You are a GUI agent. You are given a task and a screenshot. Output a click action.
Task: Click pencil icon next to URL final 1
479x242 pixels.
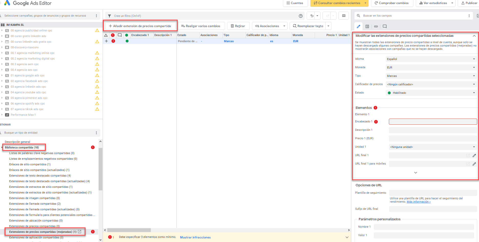click(474, 155)
